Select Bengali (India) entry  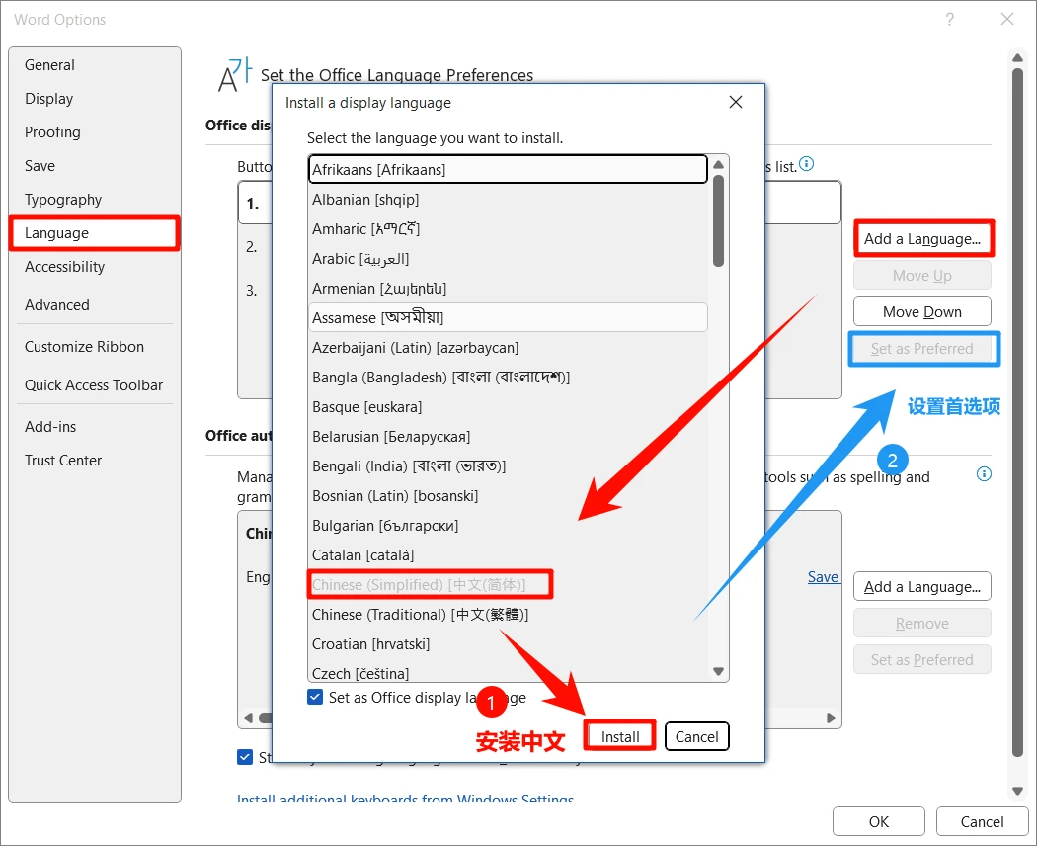tap(508, 466)
